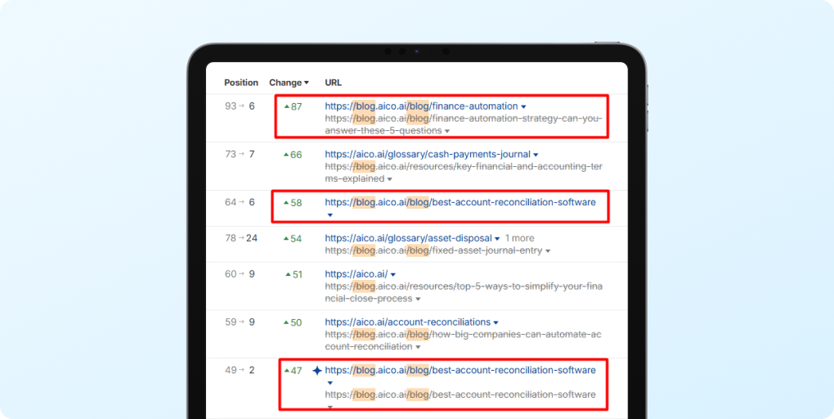Click the sparkle icon beside the +47 change

pos(317,371)
